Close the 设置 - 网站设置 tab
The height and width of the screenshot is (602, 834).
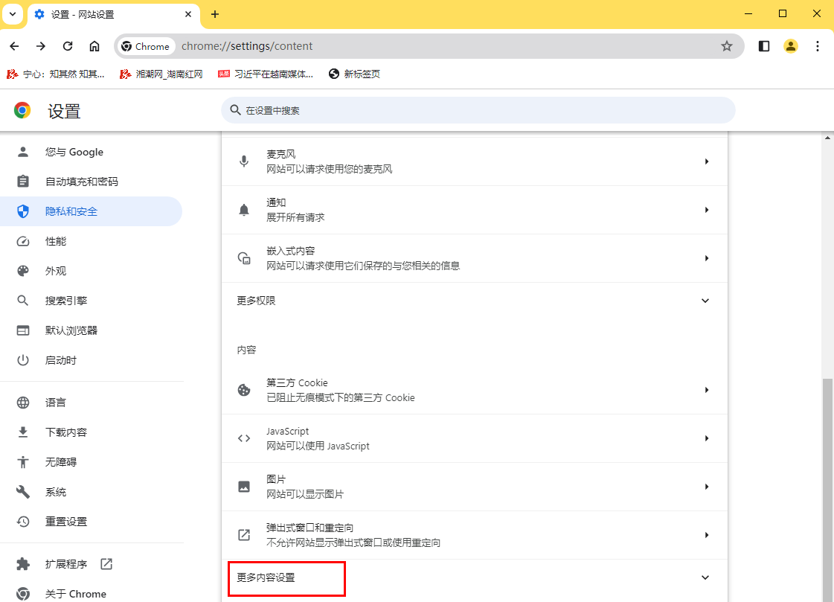tap(187, 14)
